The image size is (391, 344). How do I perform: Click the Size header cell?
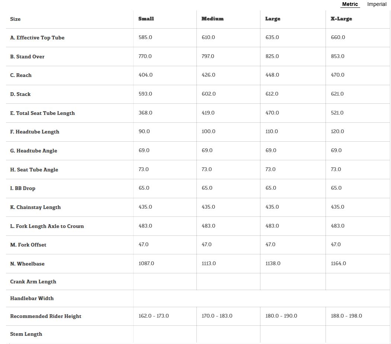pos(15,19)
